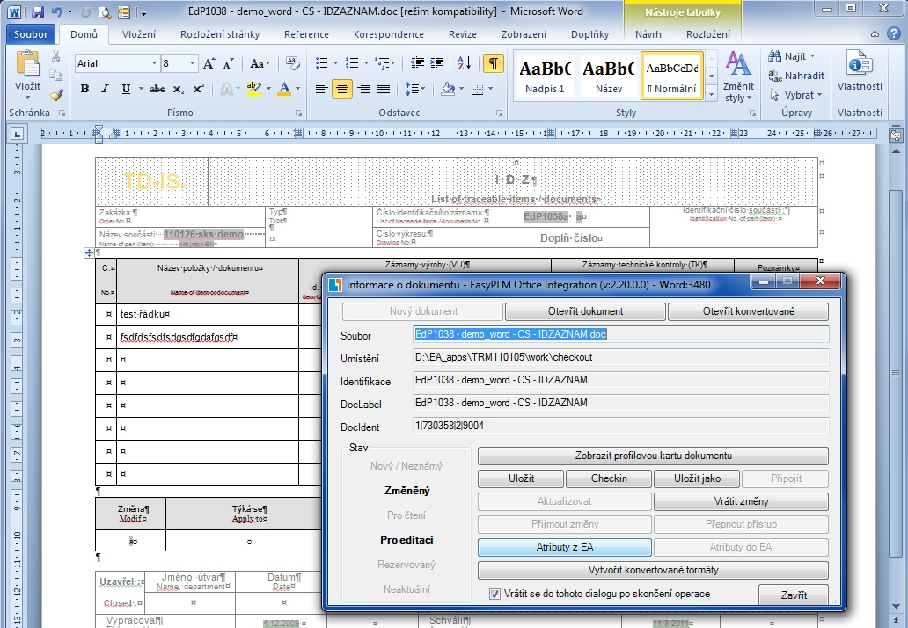Click the Shading paint bucket icon
Screen dimensions: 908x628
pyautogui.click(x=447, y=89)
